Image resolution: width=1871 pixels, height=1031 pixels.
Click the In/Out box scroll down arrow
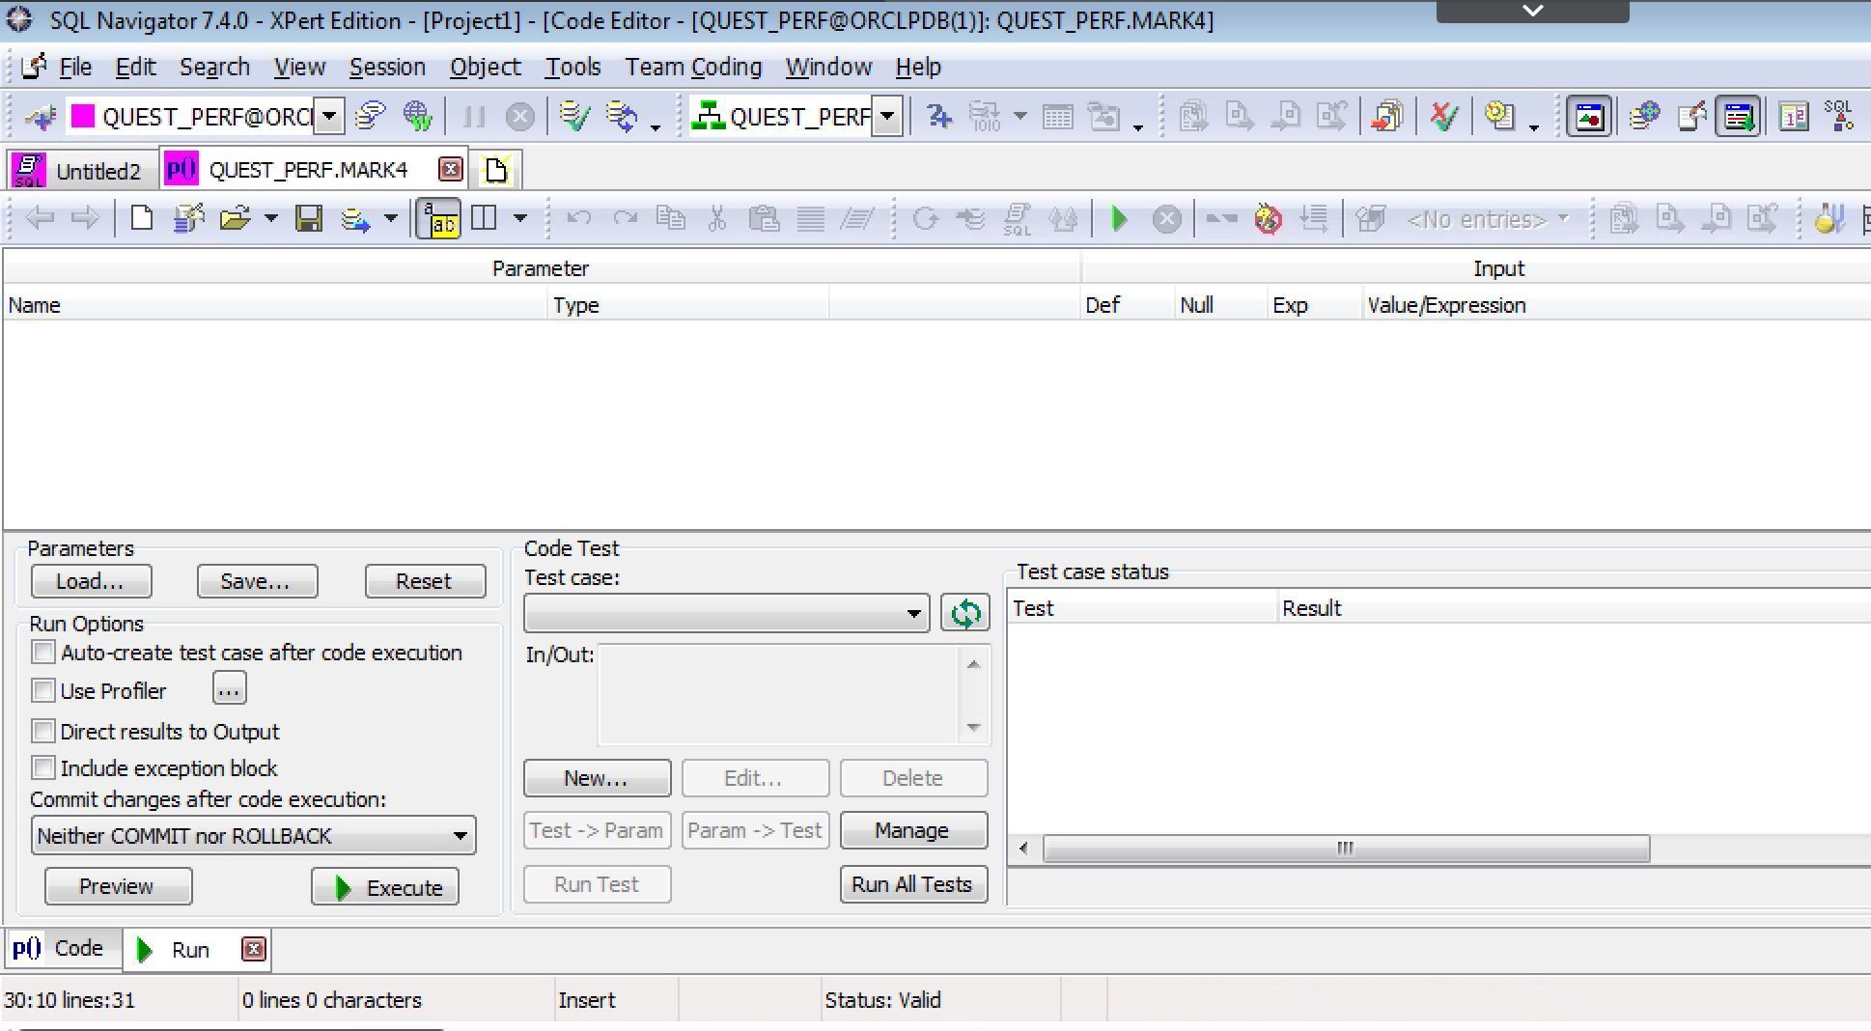click(973, 727)
